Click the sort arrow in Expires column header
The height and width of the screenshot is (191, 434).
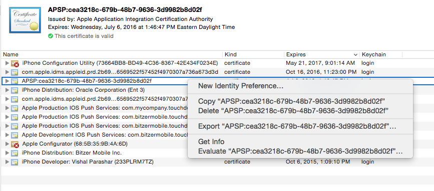355,54
